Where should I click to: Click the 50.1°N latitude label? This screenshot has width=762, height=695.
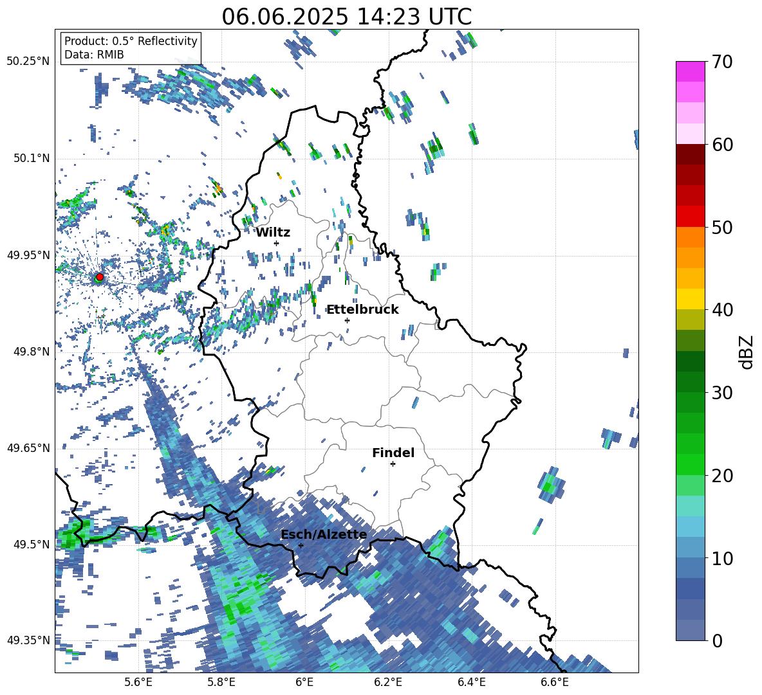click(x=31, y=158)
